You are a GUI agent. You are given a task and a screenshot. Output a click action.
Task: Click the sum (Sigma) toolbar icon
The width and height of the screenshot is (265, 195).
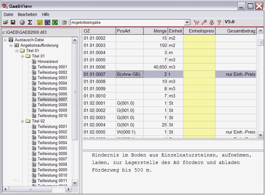click(30, 22)
